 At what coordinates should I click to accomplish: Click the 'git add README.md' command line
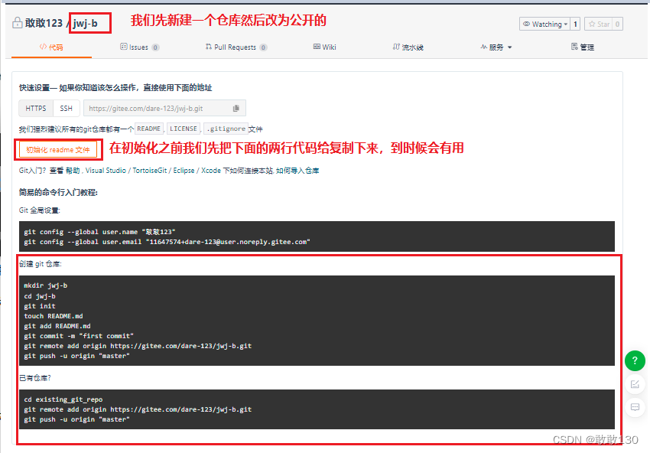tap(57, 326)
